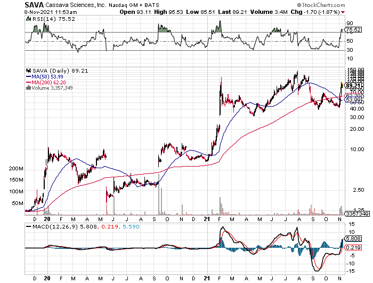Click the SAVA (Daily) 89.21 legend
The width and height of the screenshot is (373, 283).
pos(60,71)
